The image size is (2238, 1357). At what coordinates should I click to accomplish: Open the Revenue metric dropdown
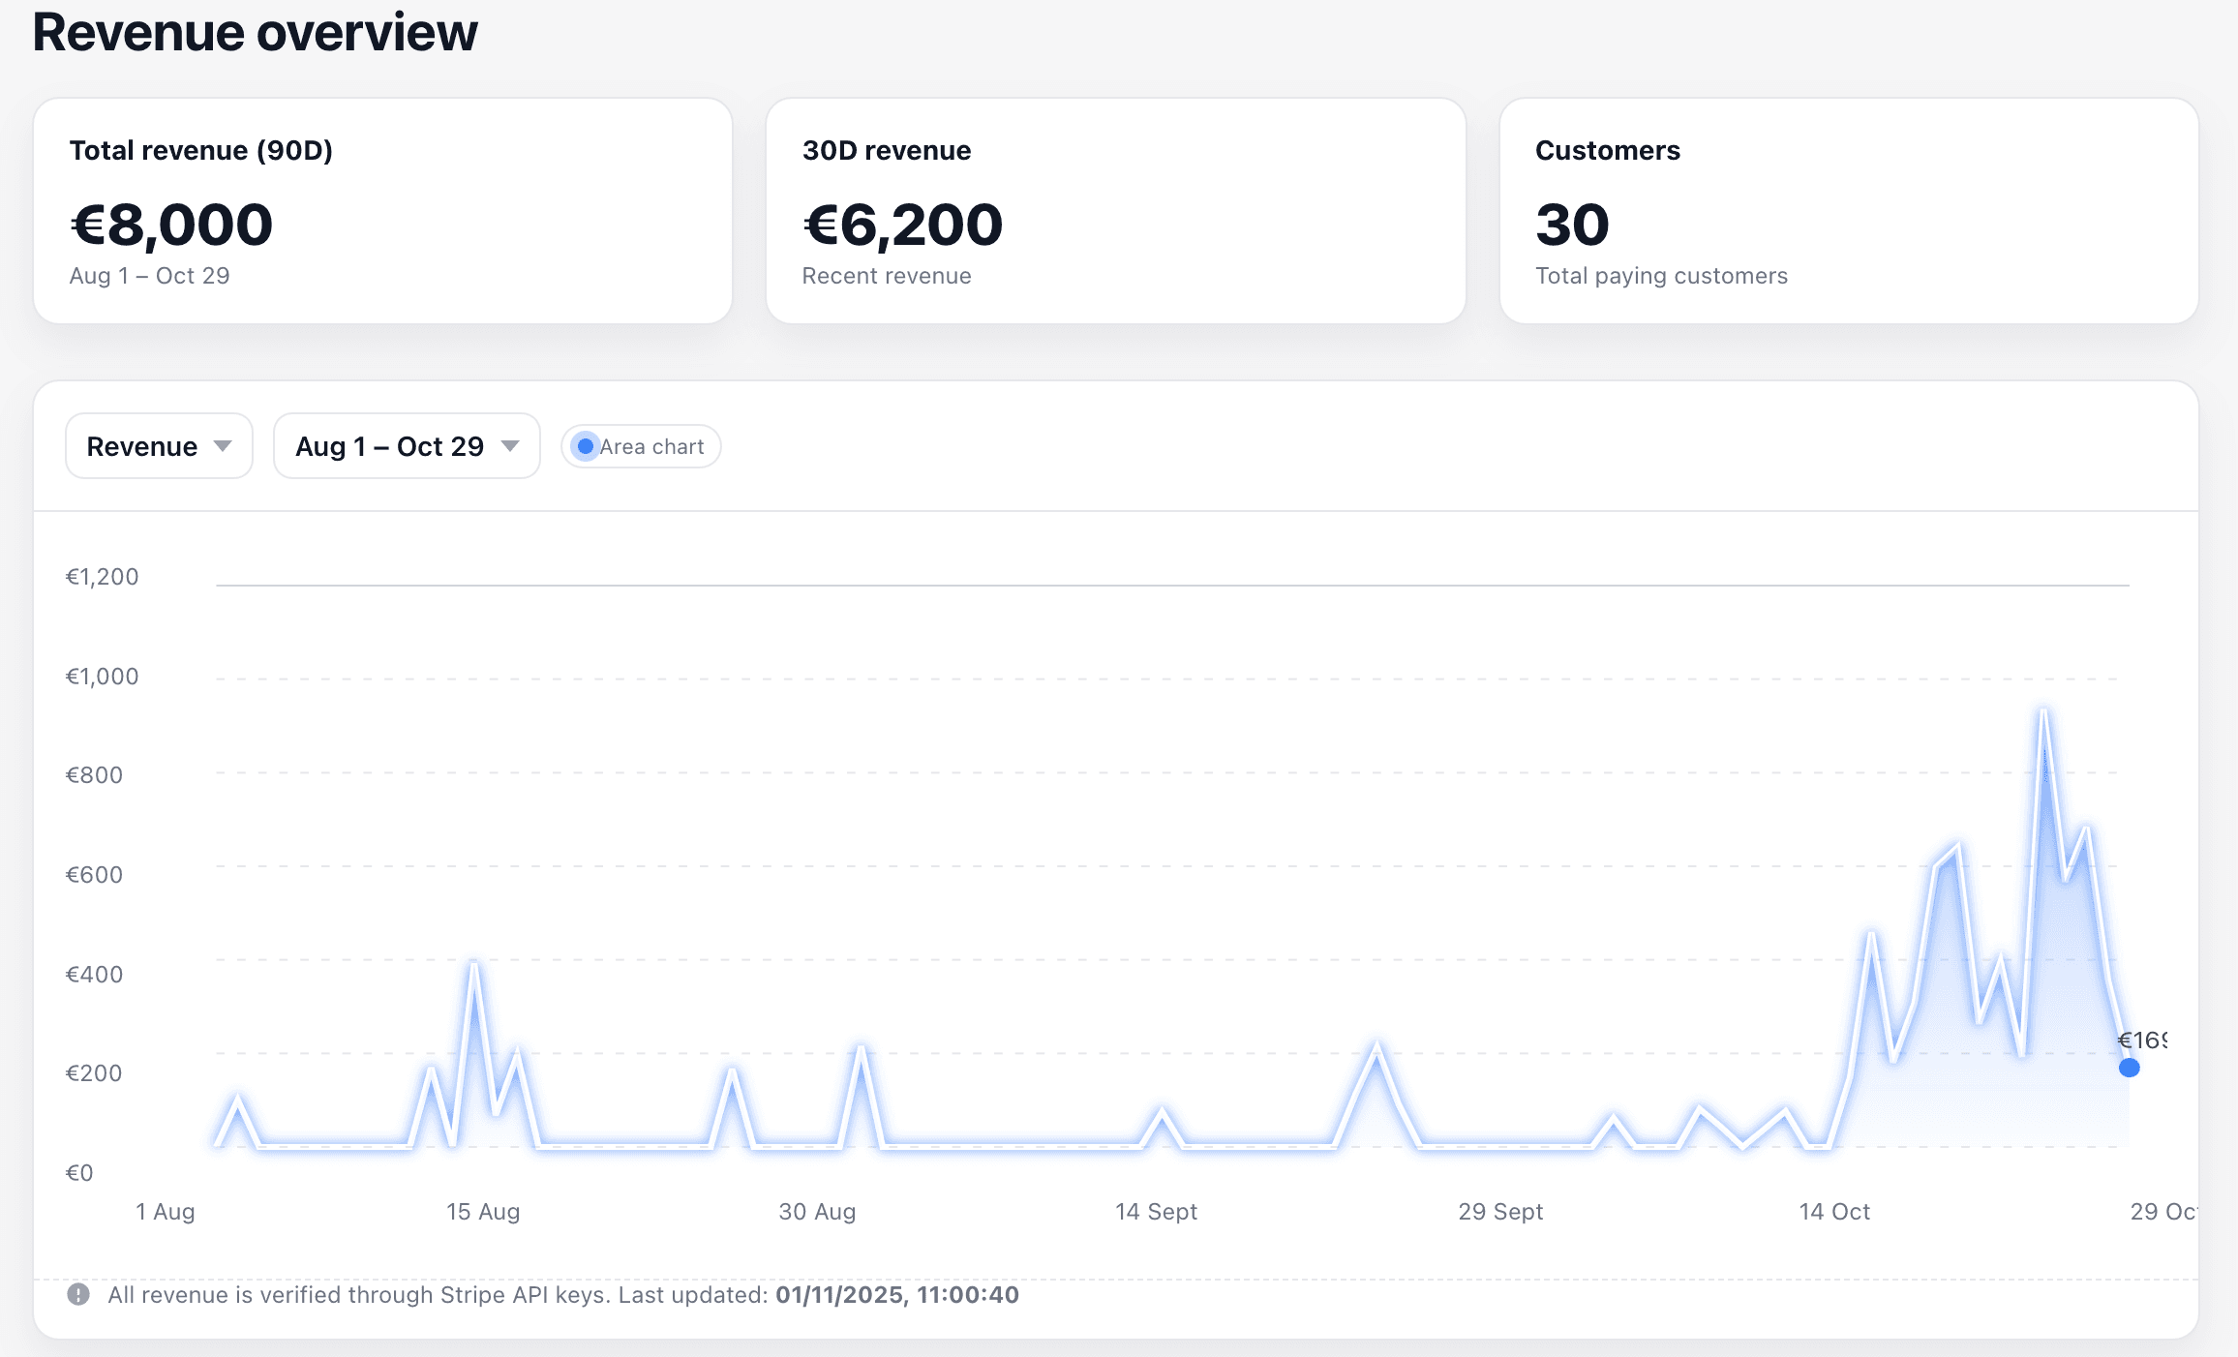tap(158, 446)
